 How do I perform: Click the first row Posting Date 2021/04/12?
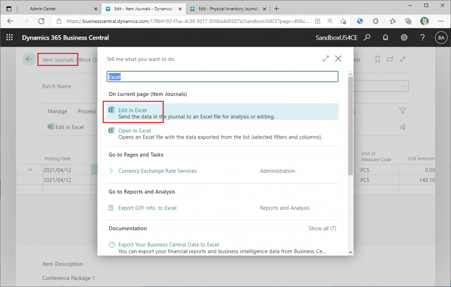coord(67,170)
